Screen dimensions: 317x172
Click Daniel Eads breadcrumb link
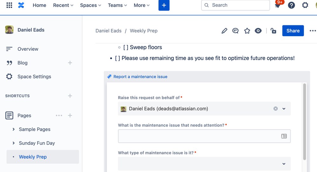(x=108, y=31)
